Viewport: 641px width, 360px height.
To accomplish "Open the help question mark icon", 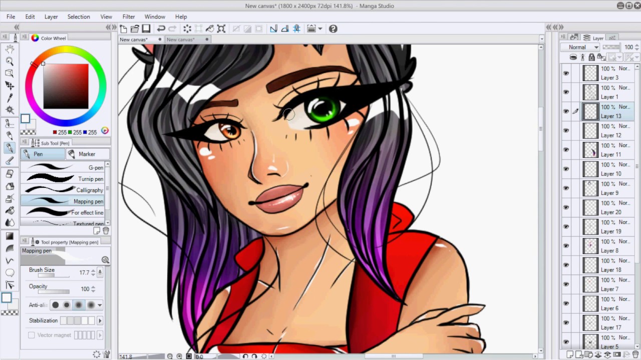I will pyautogui.click(x=333, y=28).
